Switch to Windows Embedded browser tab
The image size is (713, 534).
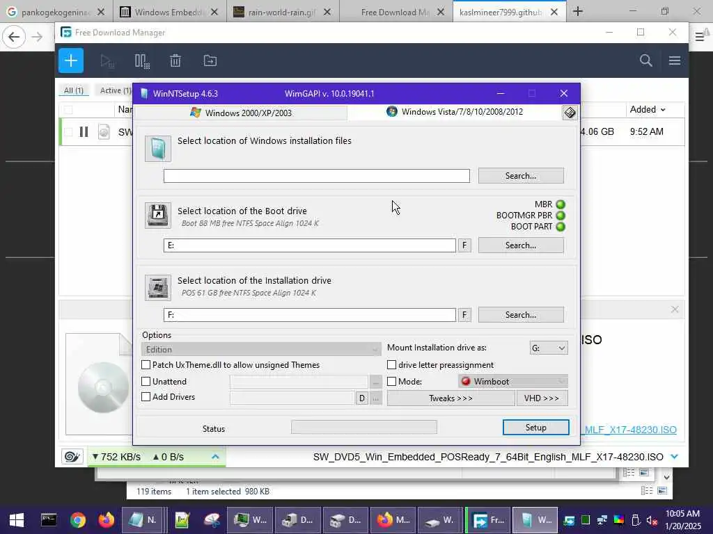pyautogui.click(x=169, y=12)
